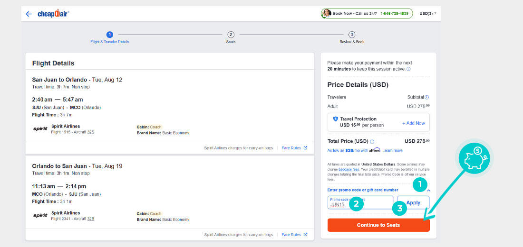Apply the promo code
The image size is (523, 247).
[x=413, y=202]
